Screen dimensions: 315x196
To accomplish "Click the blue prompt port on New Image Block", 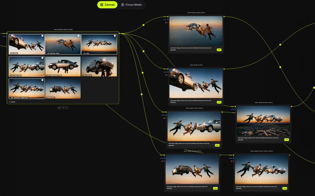I will click(168, 72).
